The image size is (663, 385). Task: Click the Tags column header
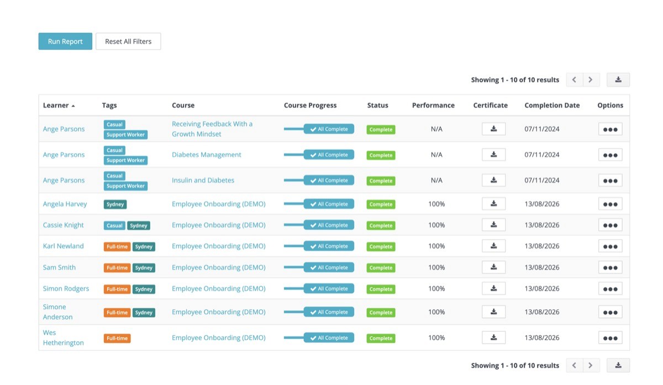109,105
